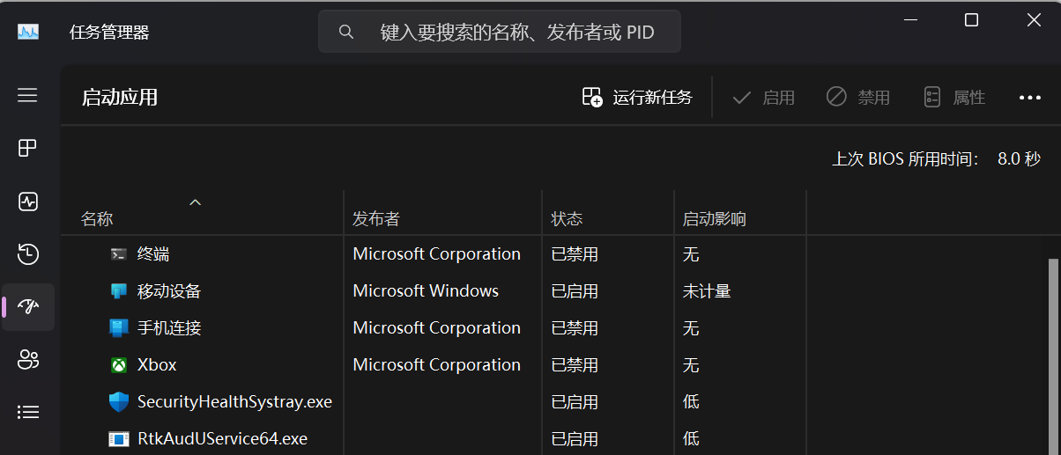This screenshot has width=1061, height=455.
Task: Click 终端 row's Microsoft Corporation publisher
Action: (x=436, y=253)
